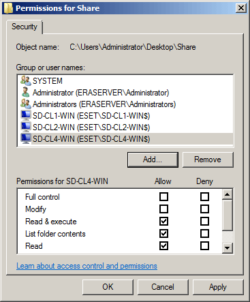Click Apply to save permissions

pyautogui.click(x=218, y=287)
